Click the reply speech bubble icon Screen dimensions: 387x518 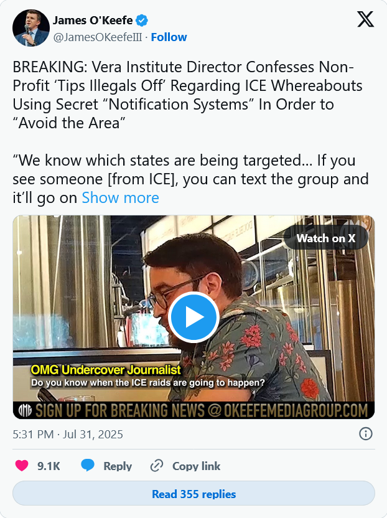coord(88,465)
